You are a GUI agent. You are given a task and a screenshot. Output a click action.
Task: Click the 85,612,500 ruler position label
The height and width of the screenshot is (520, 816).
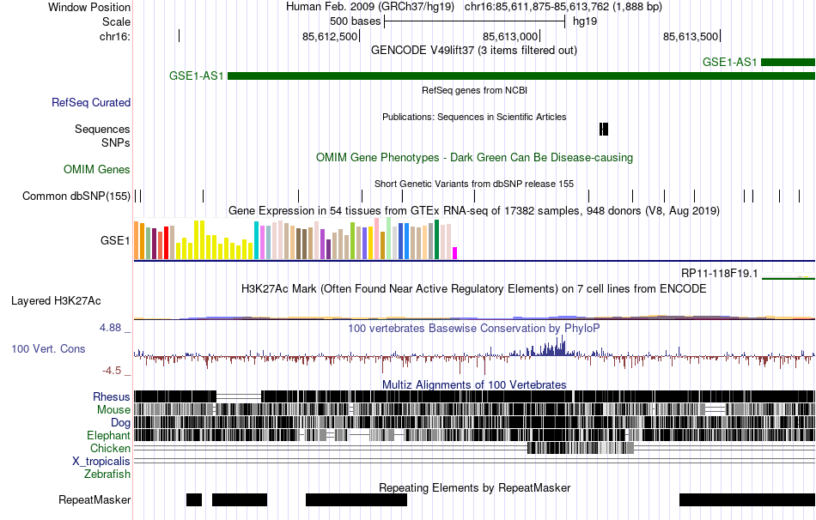[x=330, y=36]
